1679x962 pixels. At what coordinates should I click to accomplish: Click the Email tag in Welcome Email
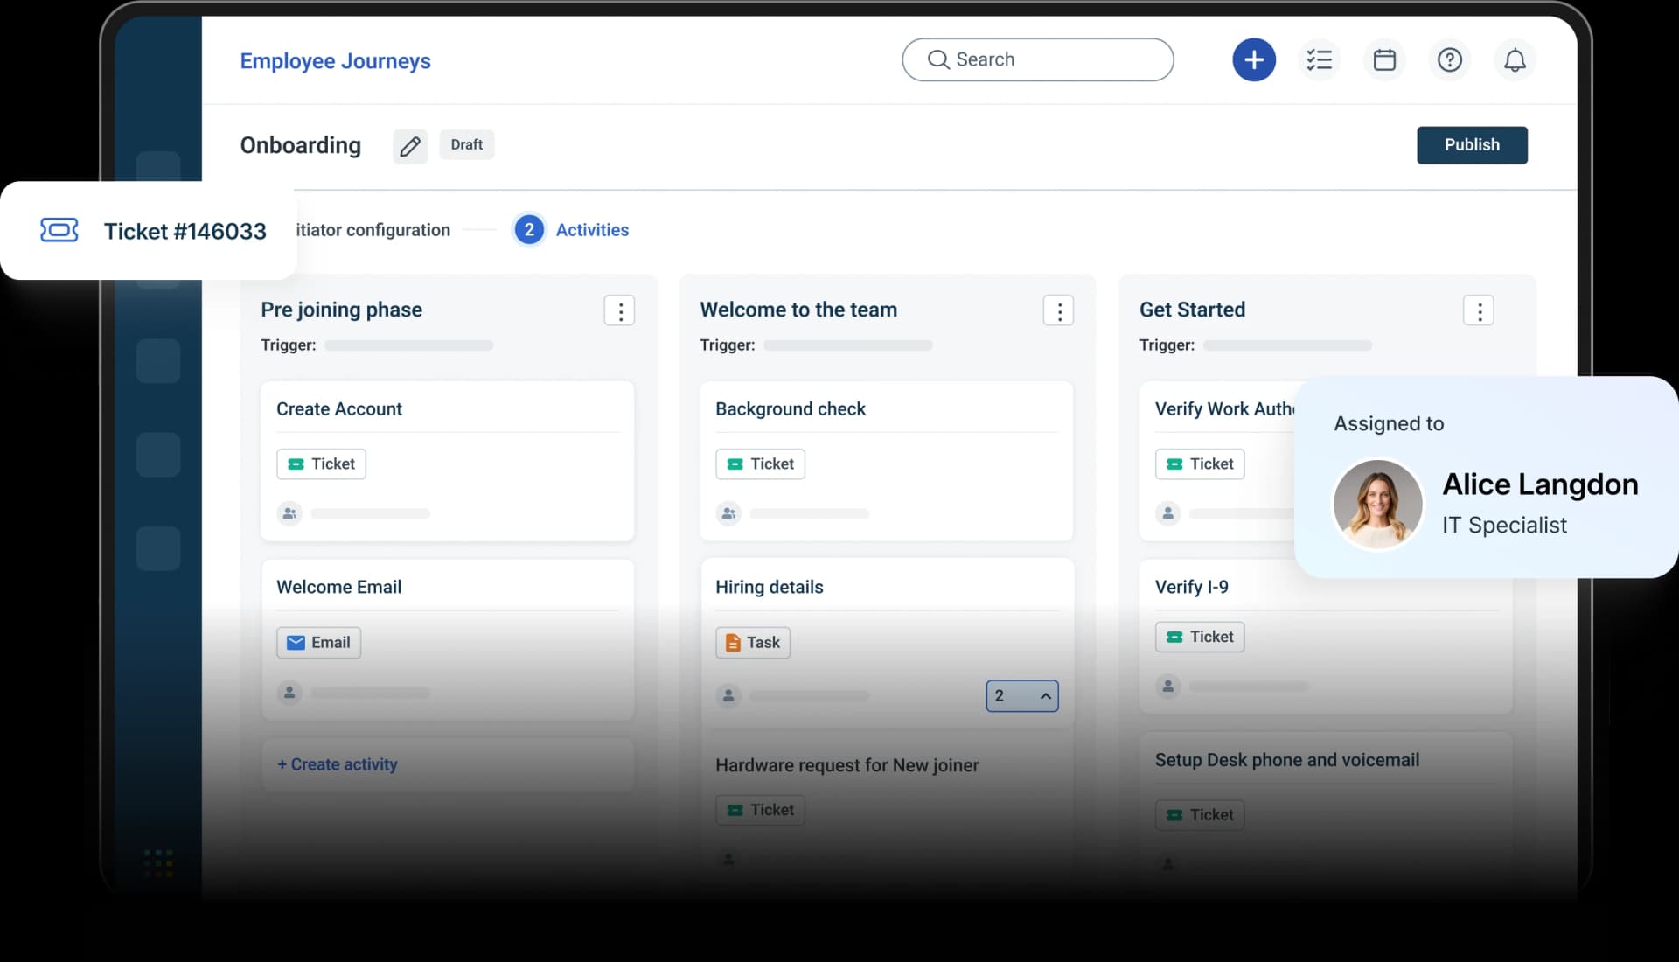[318, 643]
